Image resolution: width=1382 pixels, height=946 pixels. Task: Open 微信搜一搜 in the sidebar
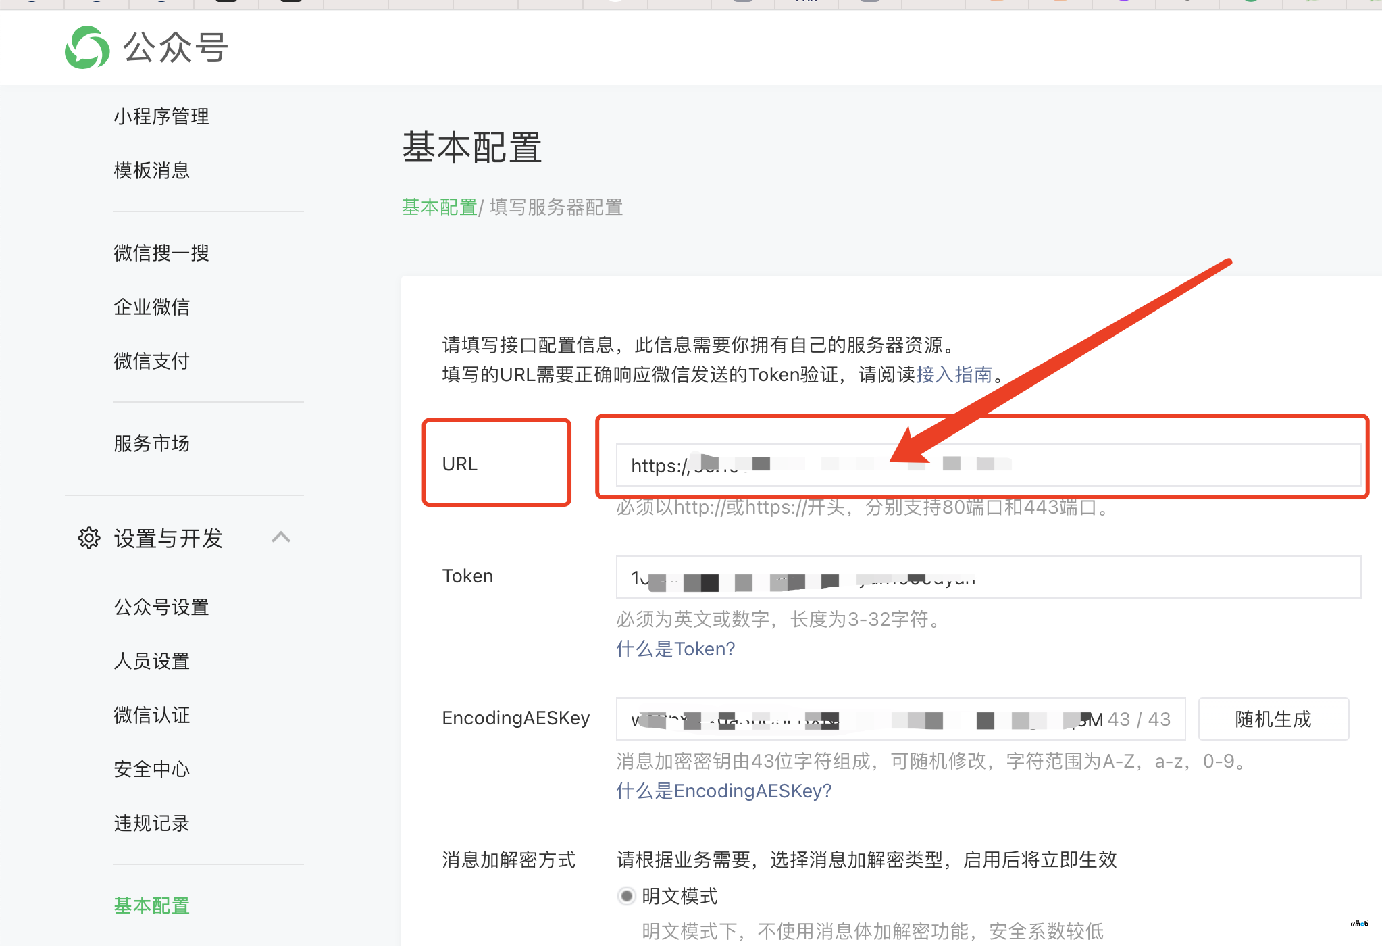[161, 253]
